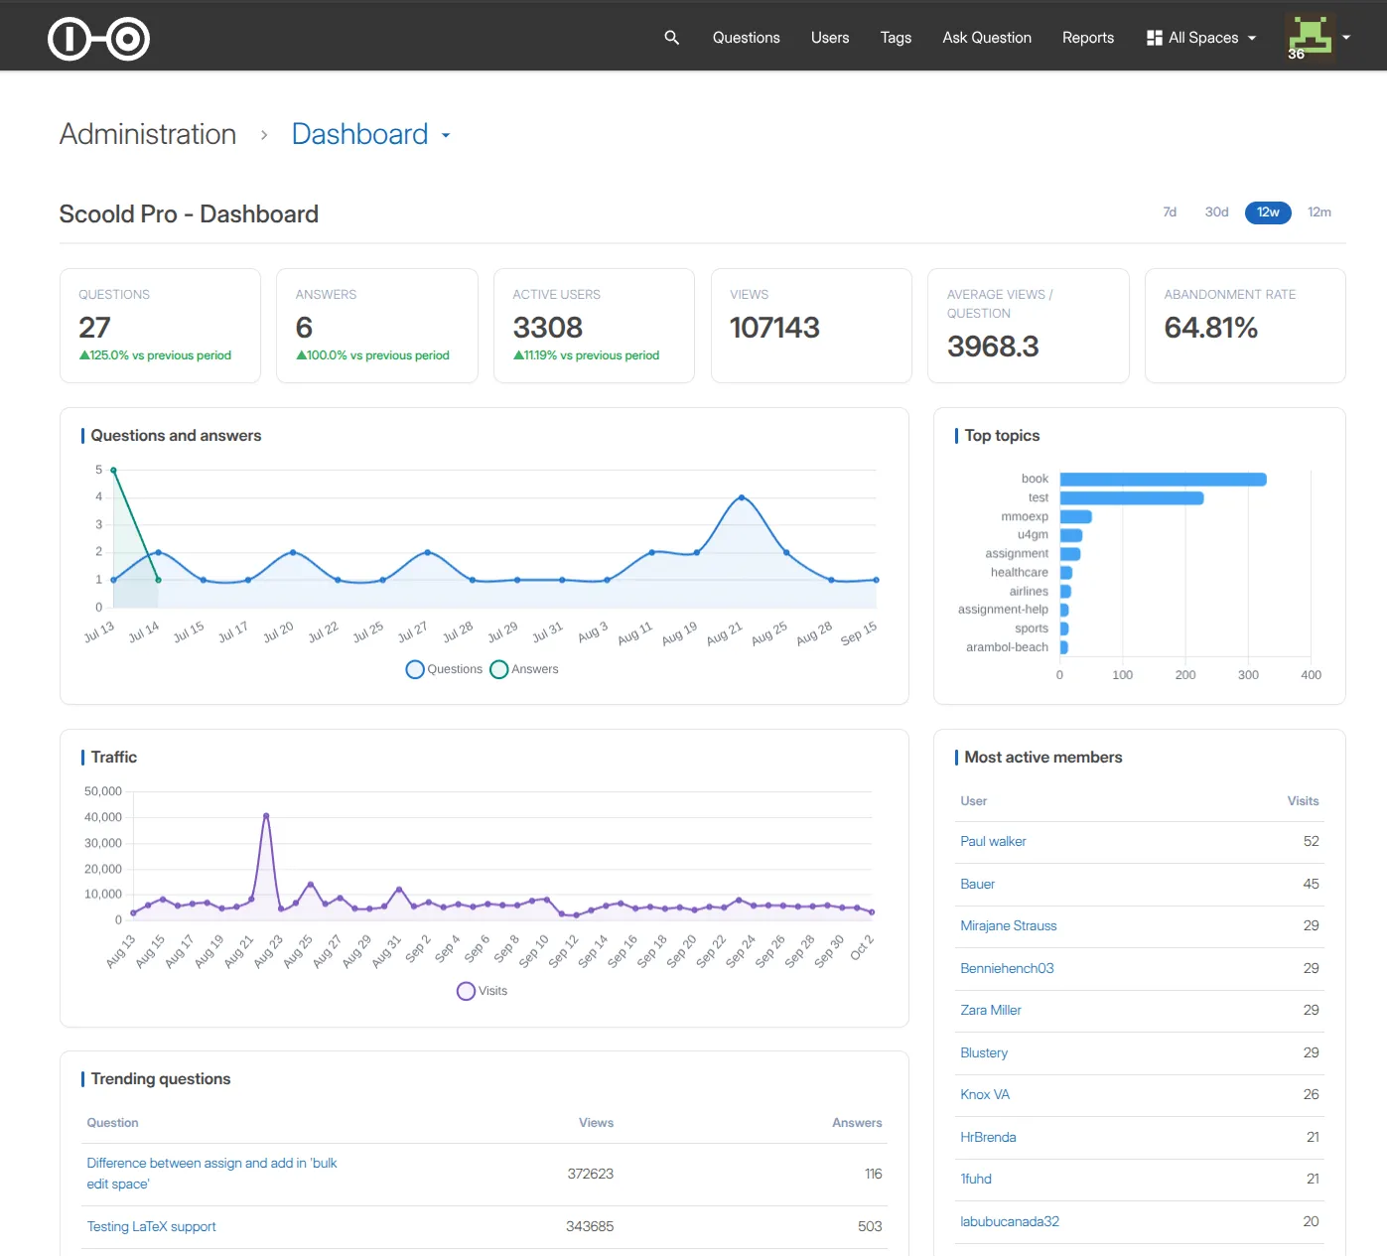
Task: Select the 7d time range
Action: click(1170, 212)
